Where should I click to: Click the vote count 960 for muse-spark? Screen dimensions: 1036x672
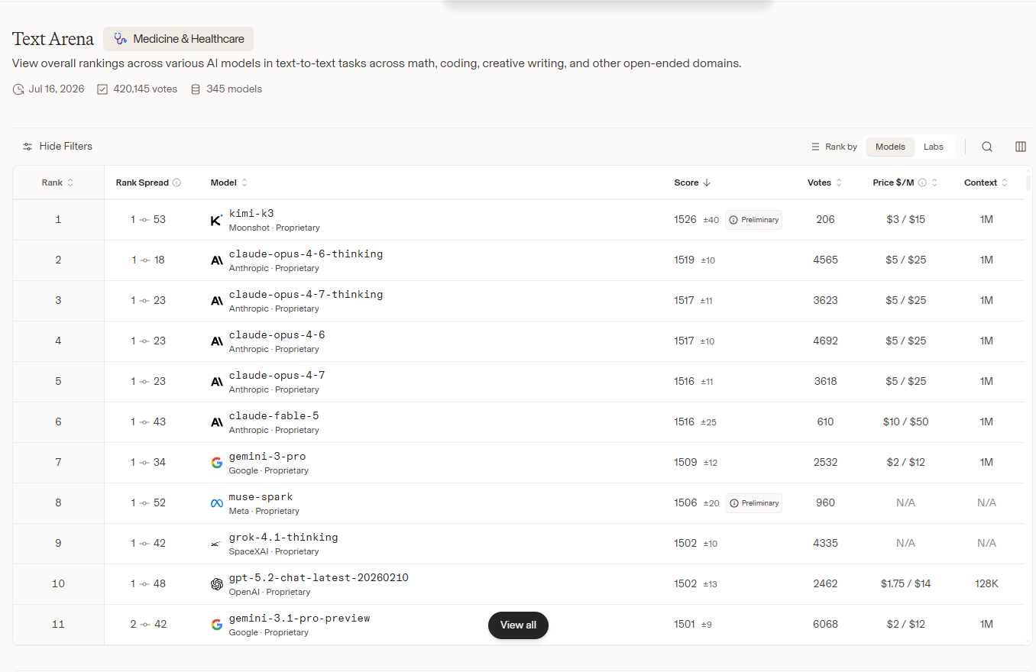click(x=825, y=503)
